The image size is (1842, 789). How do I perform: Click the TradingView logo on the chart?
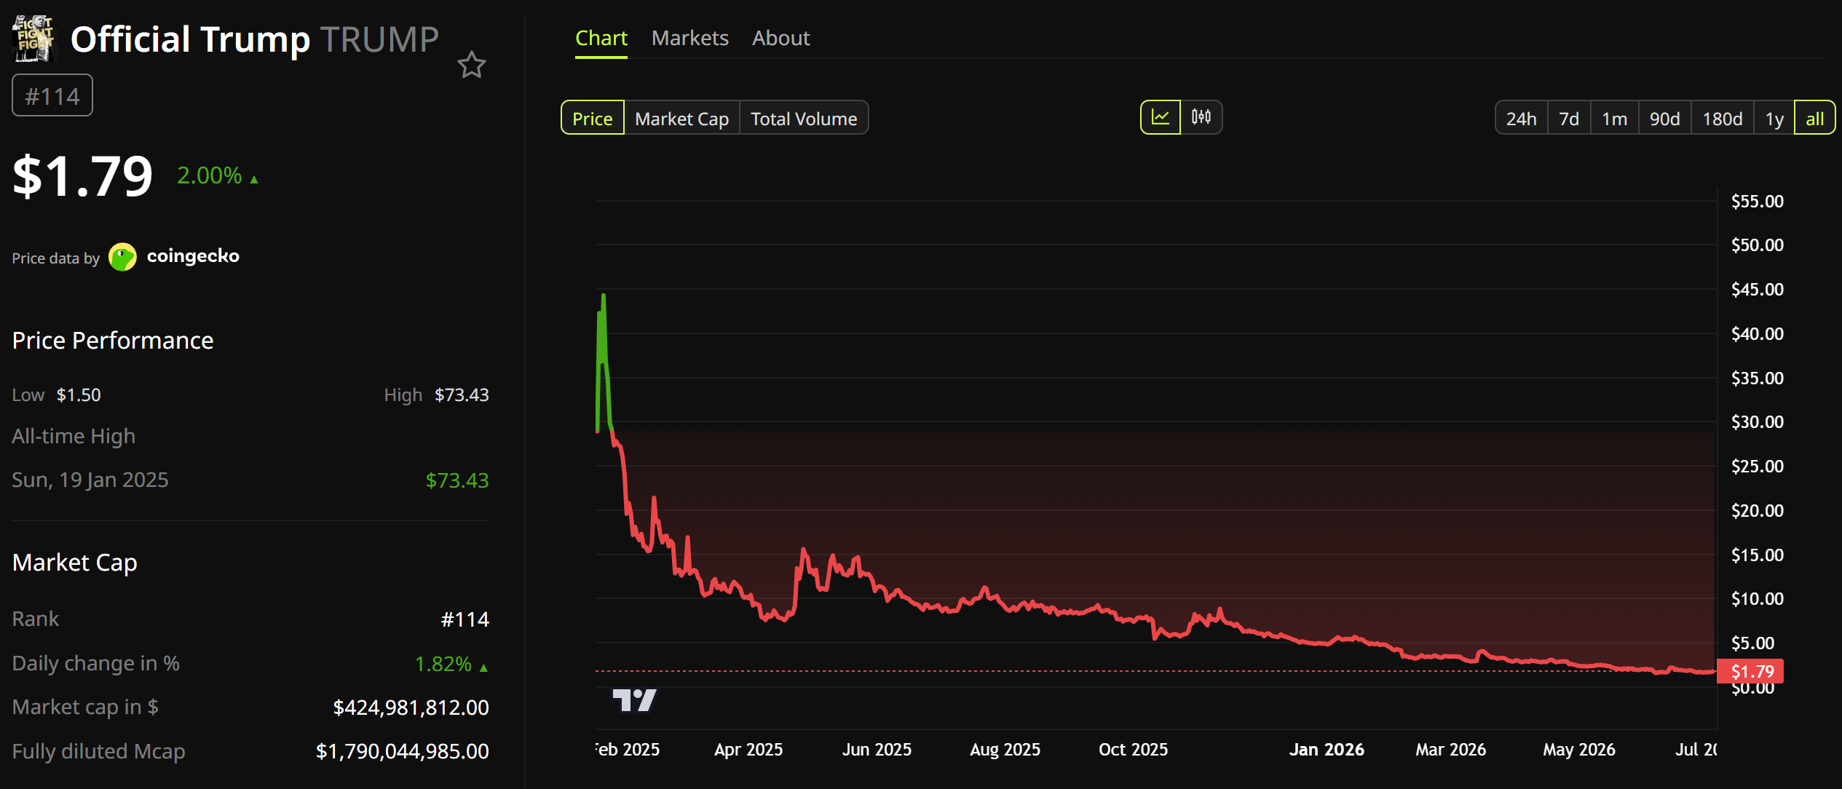coord(634,700)
